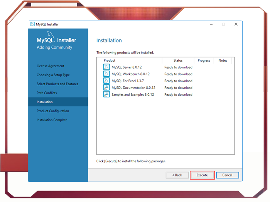Select Choosing a Setup Type step
Viewport: 270px width, 202px height.
pos(53,75)
